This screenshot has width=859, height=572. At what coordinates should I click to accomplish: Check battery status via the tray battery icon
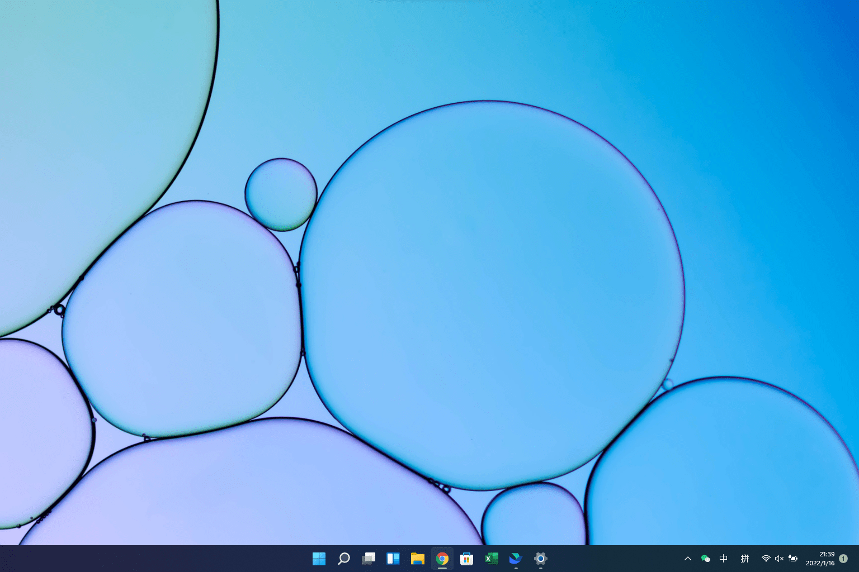(793, 559)
